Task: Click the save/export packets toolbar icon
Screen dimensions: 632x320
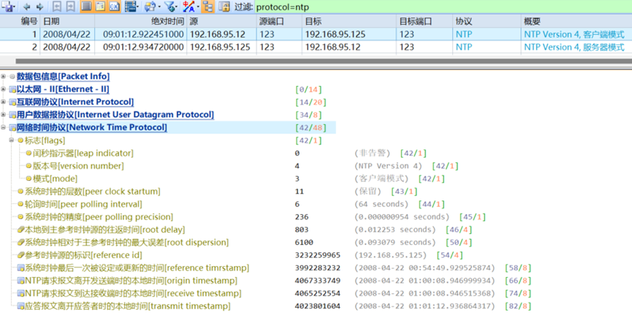Action: click(9, 7)
